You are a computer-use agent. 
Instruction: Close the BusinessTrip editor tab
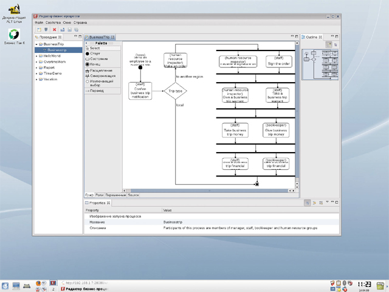pyautogui.click(x=112, y=37)
